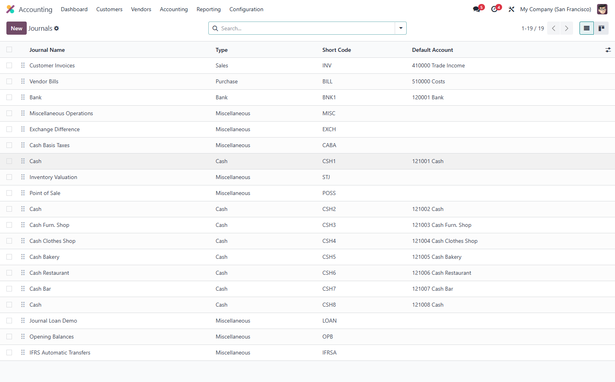Open the messages conversation icon
This screenshot has width=615, height=382.
tap(477, 9)
